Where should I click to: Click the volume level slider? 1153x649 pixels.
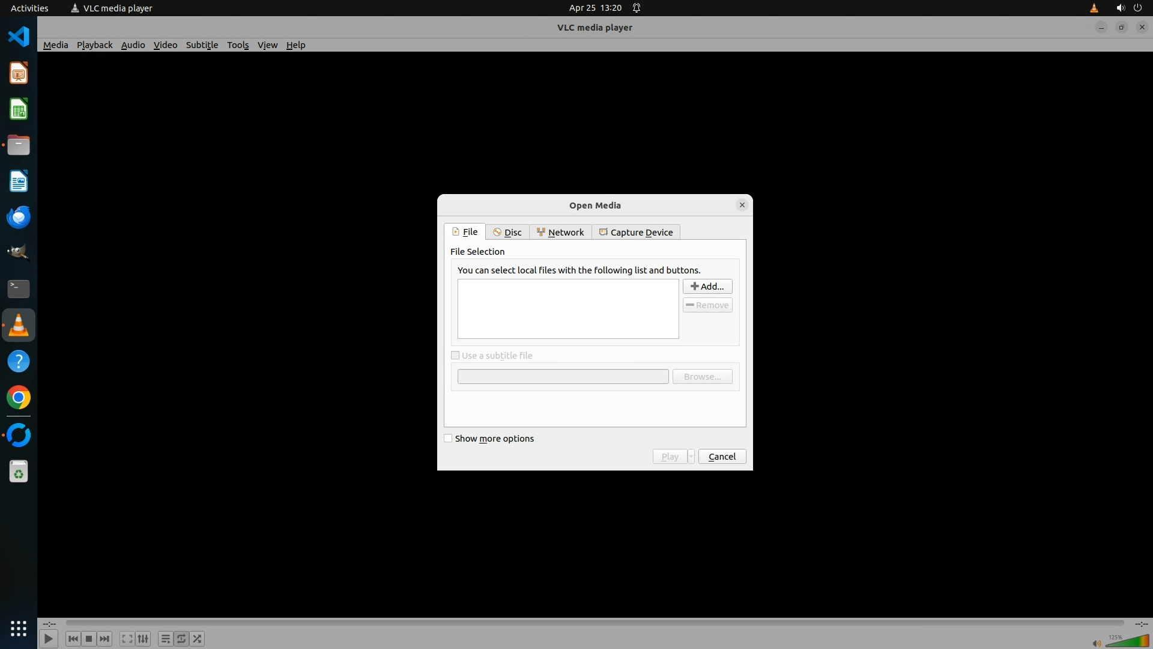1128,641
